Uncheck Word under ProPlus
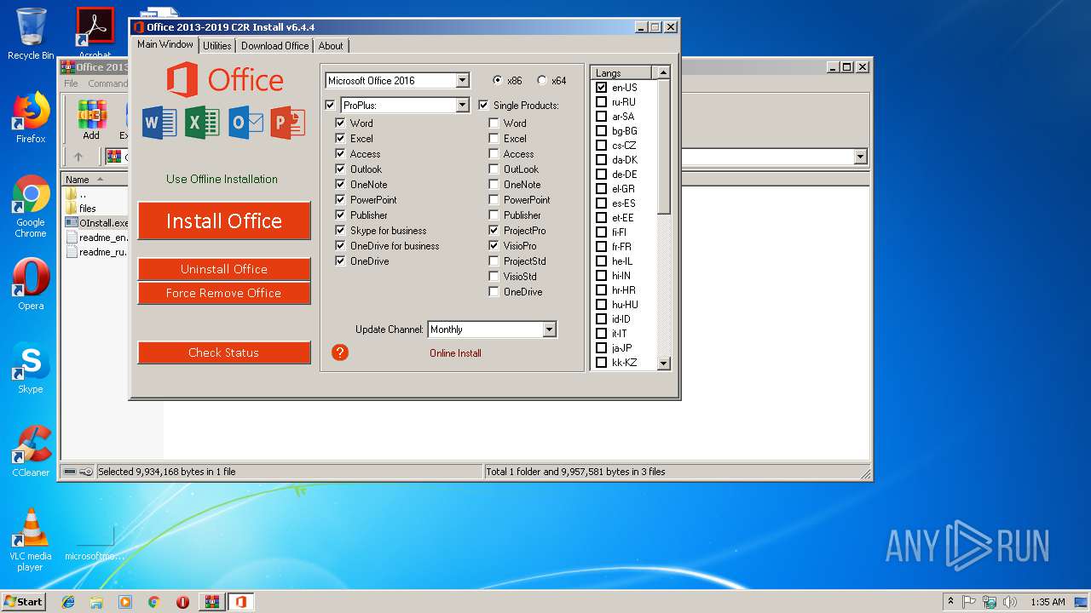 click(341, 123)
